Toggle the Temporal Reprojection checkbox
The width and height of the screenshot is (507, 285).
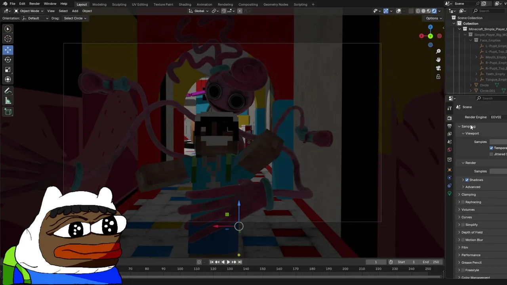coord(492,148)
